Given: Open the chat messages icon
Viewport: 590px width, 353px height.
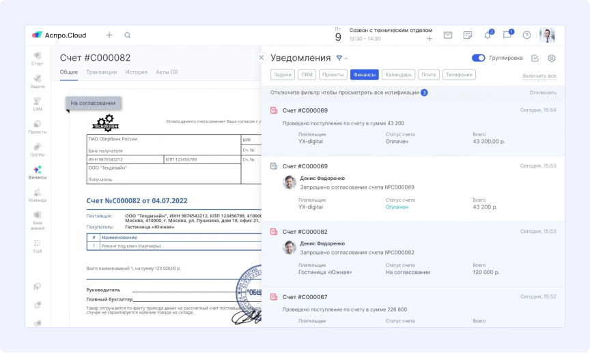Looking at the screenshot, I should tap(507, 35).
